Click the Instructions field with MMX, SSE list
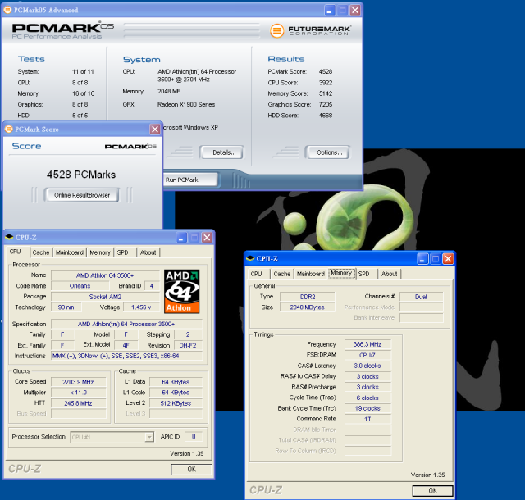The image size is (525, 500). click(x=126, y=356)
